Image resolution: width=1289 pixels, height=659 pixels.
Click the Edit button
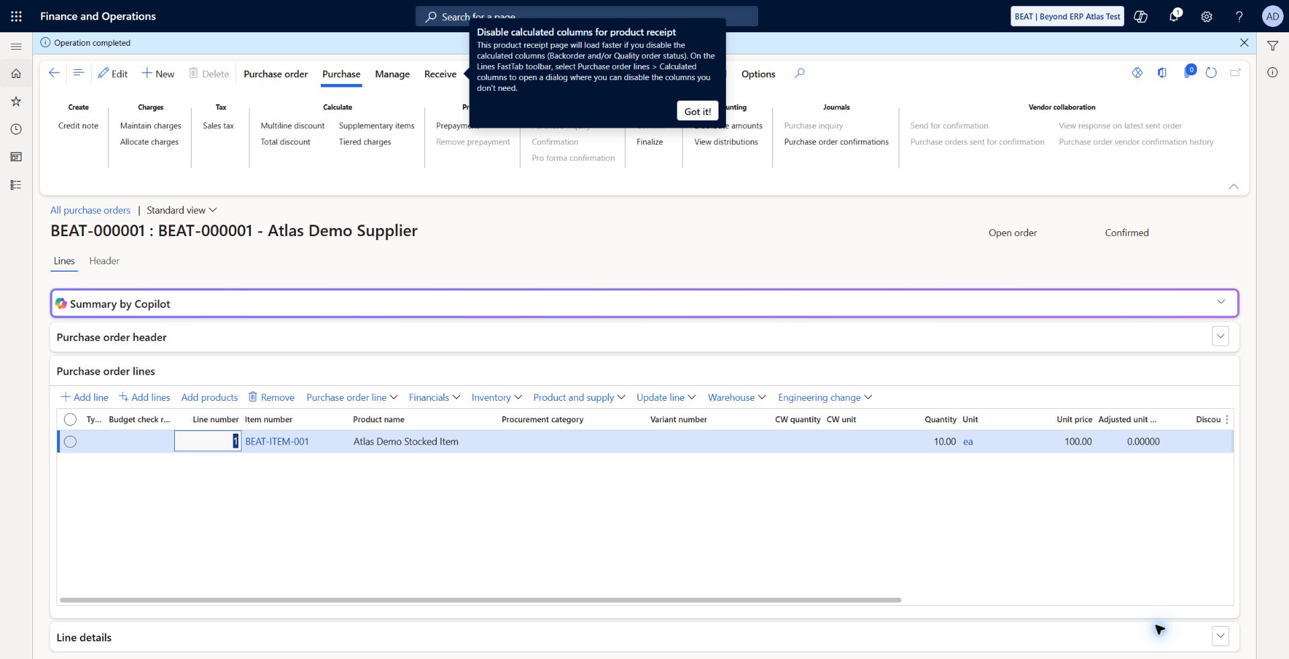(x=112, y=73)
